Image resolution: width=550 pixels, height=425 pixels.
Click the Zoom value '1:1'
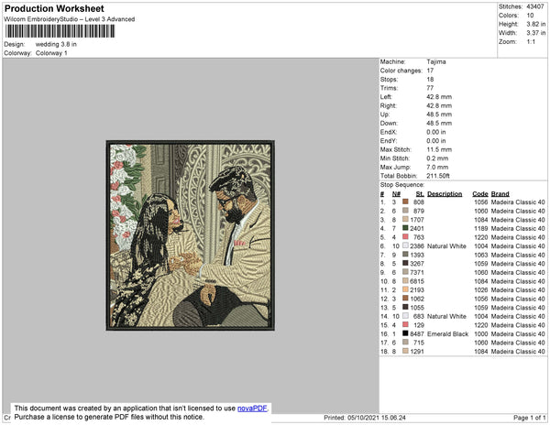pyautogui.click(x=531, y=42)
